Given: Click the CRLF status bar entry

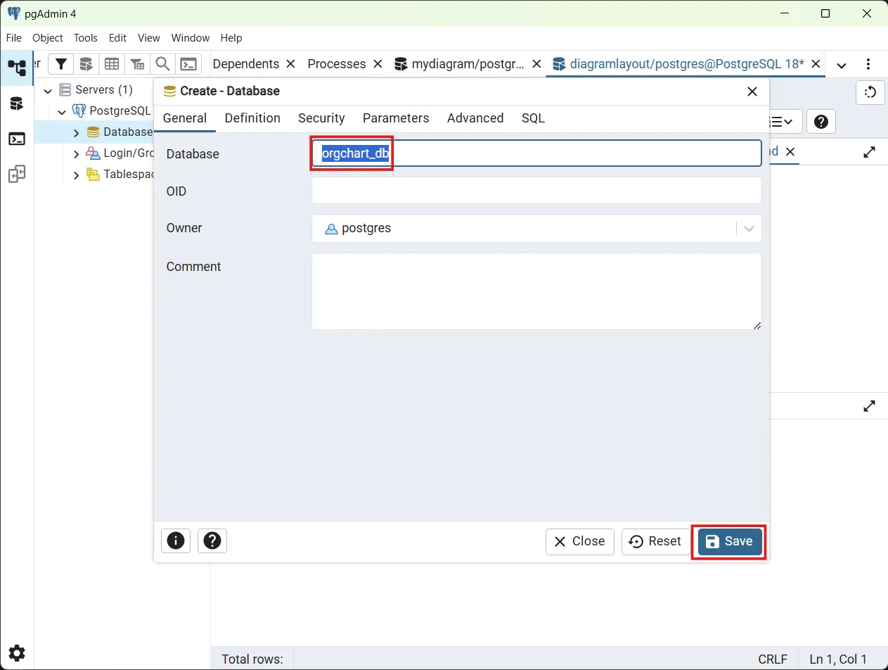Looking at the screenshot, I should coord(772,659).
